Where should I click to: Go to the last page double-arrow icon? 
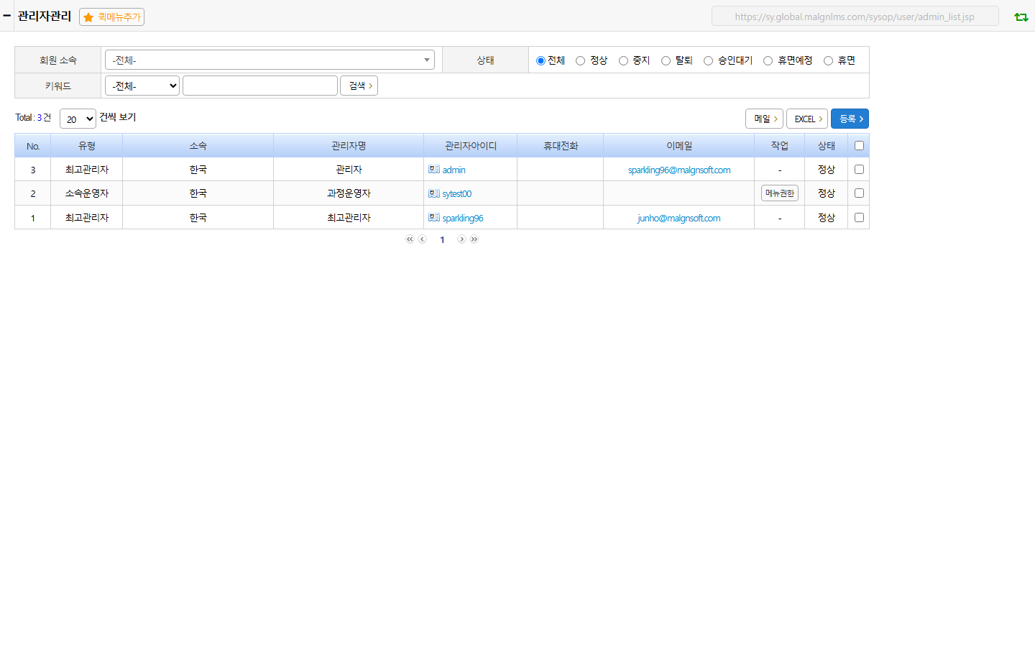click(474, 239)
